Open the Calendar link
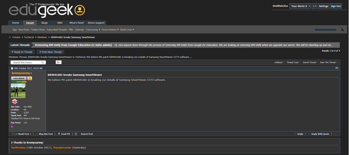The height and width of the screenshot is (155, 349). pos(80,30)
